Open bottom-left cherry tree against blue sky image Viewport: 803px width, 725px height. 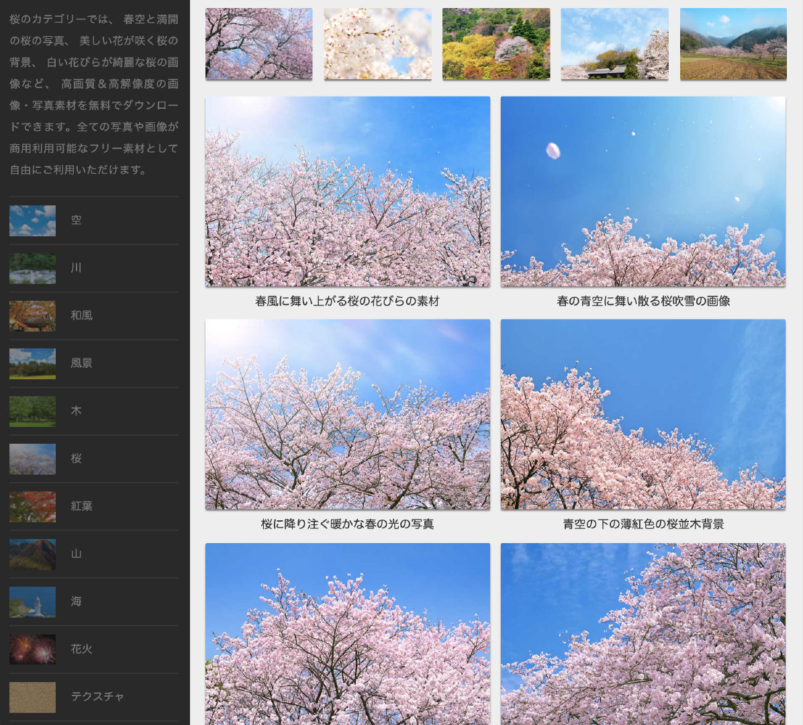pos(348,634)
